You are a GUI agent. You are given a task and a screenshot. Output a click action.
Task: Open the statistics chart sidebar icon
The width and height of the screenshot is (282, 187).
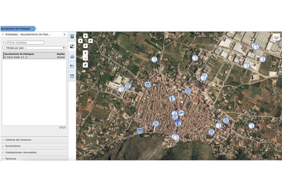(72, 56)
